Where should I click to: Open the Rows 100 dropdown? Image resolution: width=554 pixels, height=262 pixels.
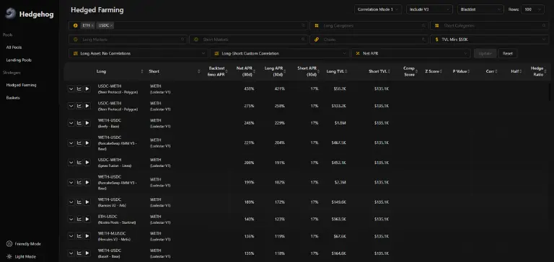click(533, 9)
